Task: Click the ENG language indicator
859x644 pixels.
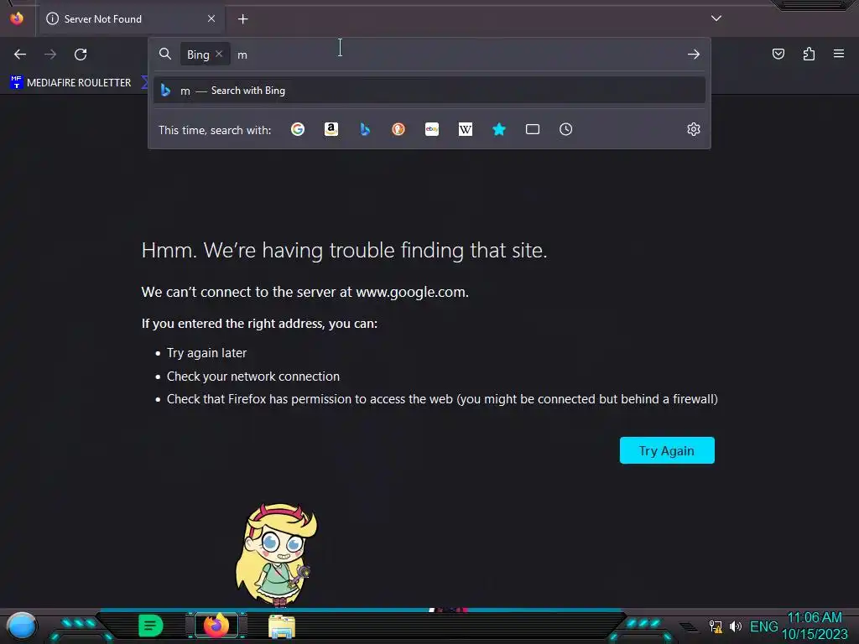Action: point(763,626)
